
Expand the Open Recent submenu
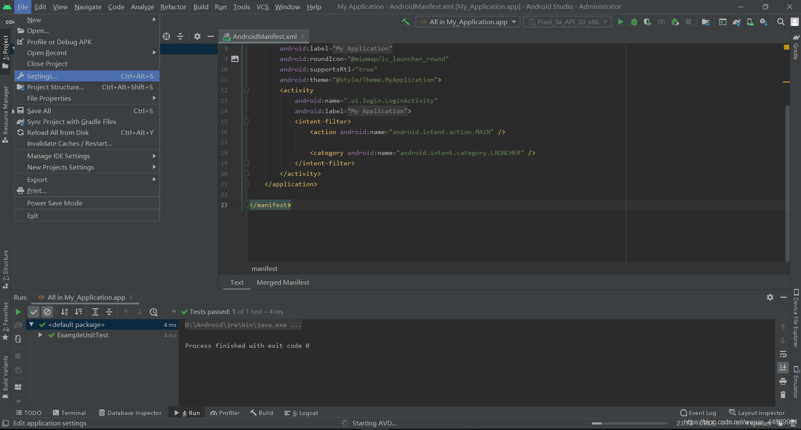pyautogui.click(x=87, y=53)
